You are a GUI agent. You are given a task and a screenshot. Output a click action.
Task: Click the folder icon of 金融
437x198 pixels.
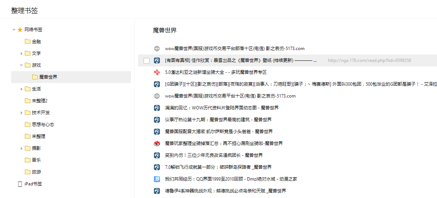(x=27, y=42)
